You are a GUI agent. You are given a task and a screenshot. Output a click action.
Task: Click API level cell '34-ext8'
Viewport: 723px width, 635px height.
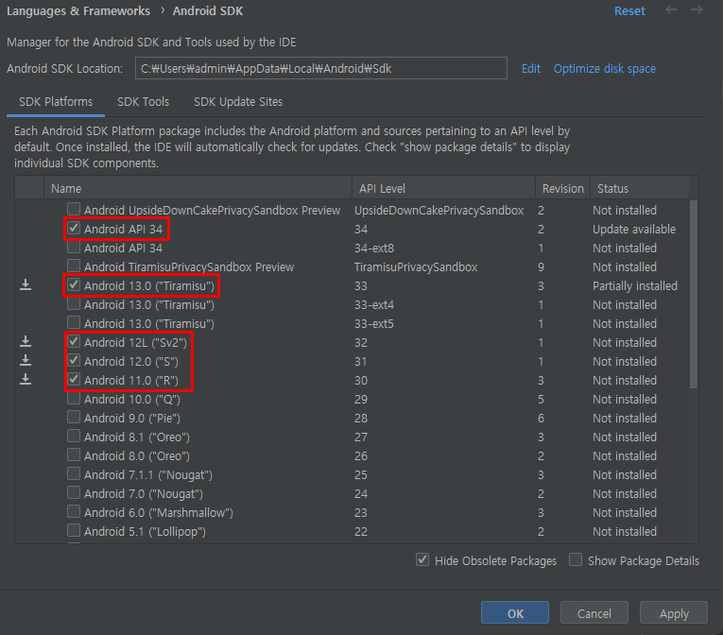point(374,249)
